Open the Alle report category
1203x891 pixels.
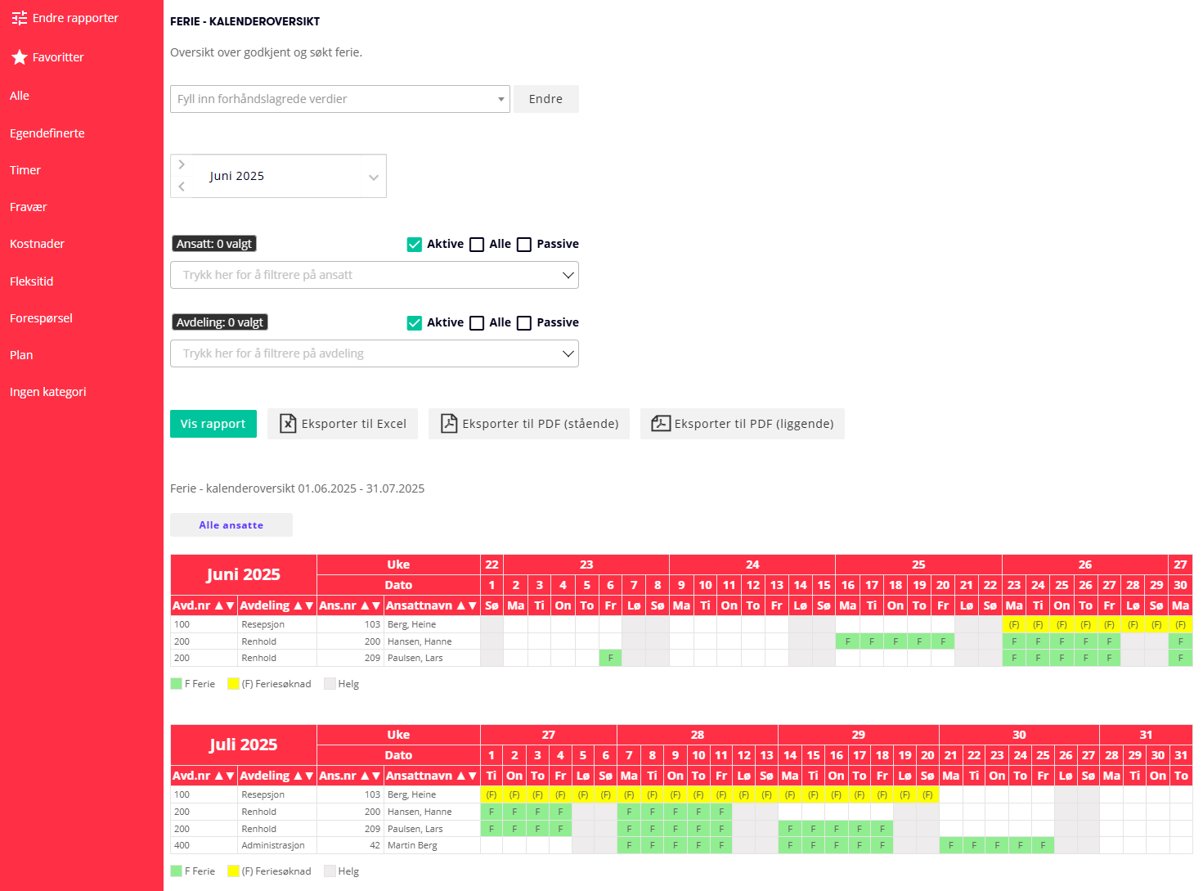pos(20,96)
